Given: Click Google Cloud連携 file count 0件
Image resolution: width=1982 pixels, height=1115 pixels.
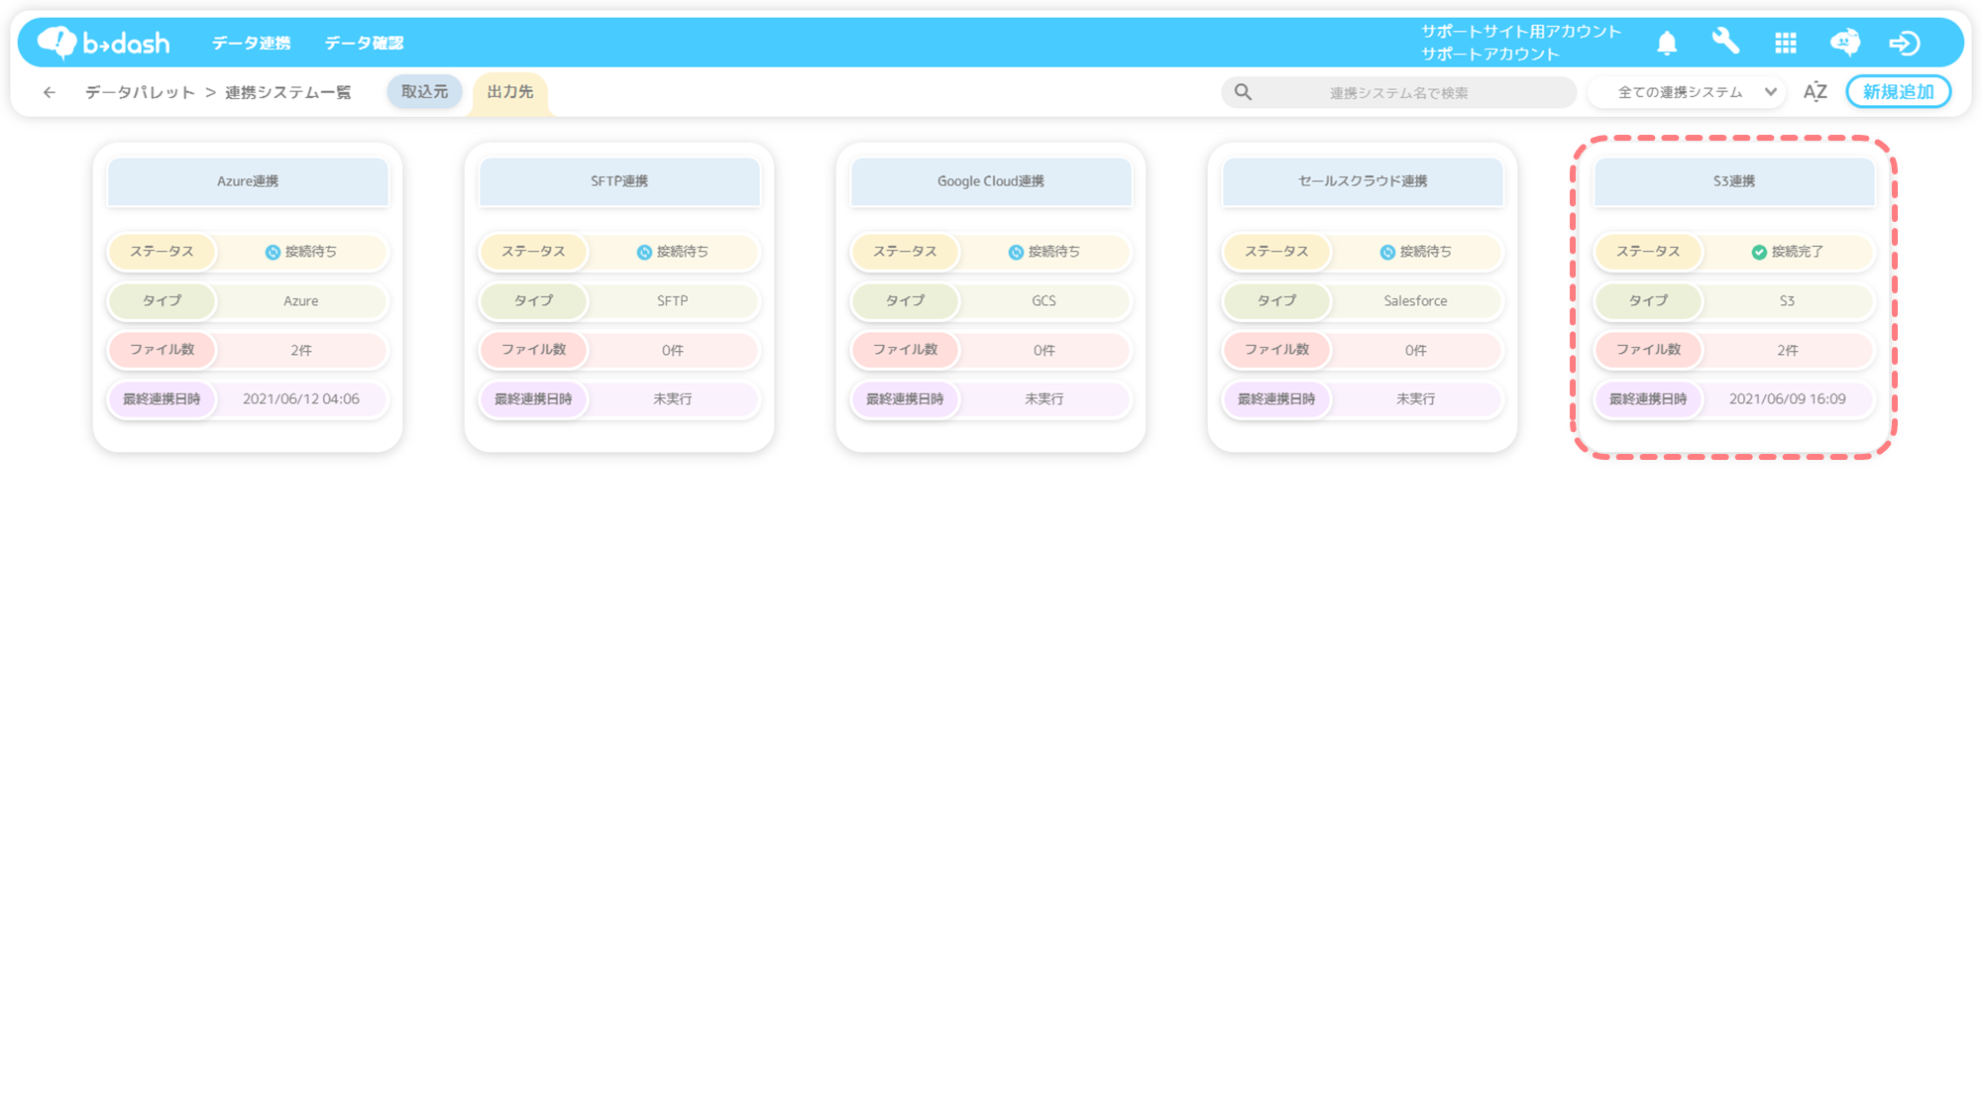Looking at the screenshot, I should (x=1044, y=351).
